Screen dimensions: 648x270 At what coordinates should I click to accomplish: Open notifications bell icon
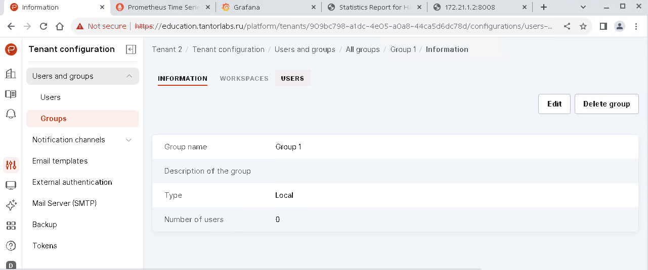pyautogui.click(x=11, y=114)
